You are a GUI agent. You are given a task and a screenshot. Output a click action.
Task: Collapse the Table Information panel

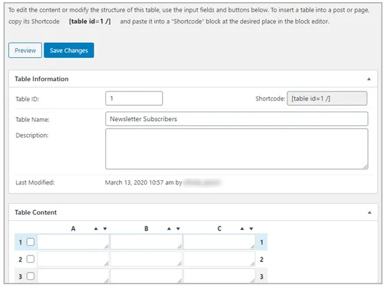click(369, 79)
